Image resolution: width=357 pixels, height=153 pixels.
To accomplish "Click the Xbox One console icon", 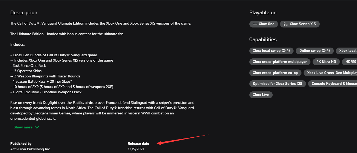I will 255,24.
